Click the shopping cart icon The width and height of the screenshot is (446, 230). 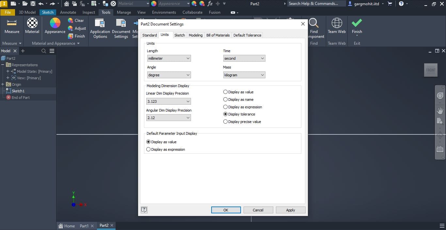(390, 4)
